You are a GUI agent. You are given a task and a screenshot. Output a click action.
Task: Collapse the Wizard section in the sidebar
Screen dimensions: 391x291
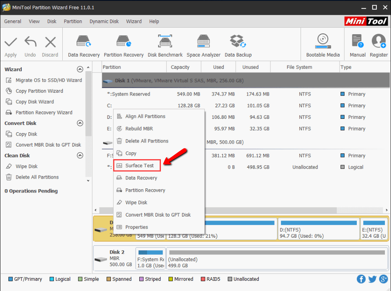(x=80, y=69)
